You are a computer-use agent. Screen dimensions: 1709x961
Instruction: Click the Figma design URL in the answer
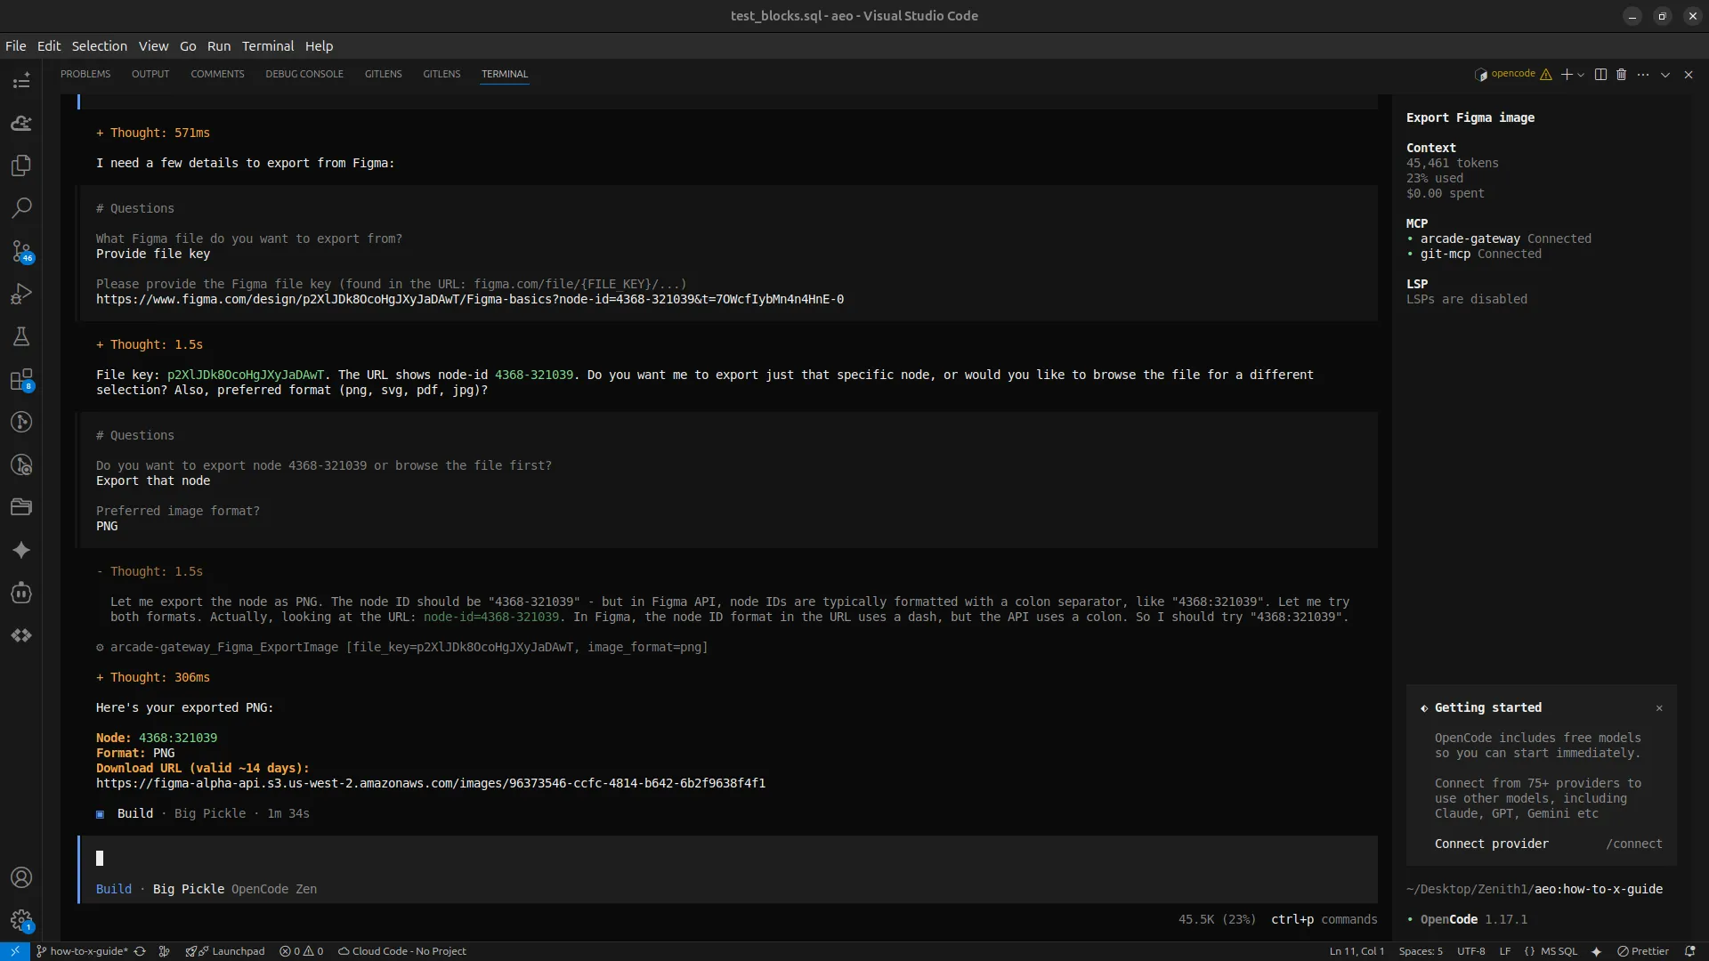pos(470,299)
